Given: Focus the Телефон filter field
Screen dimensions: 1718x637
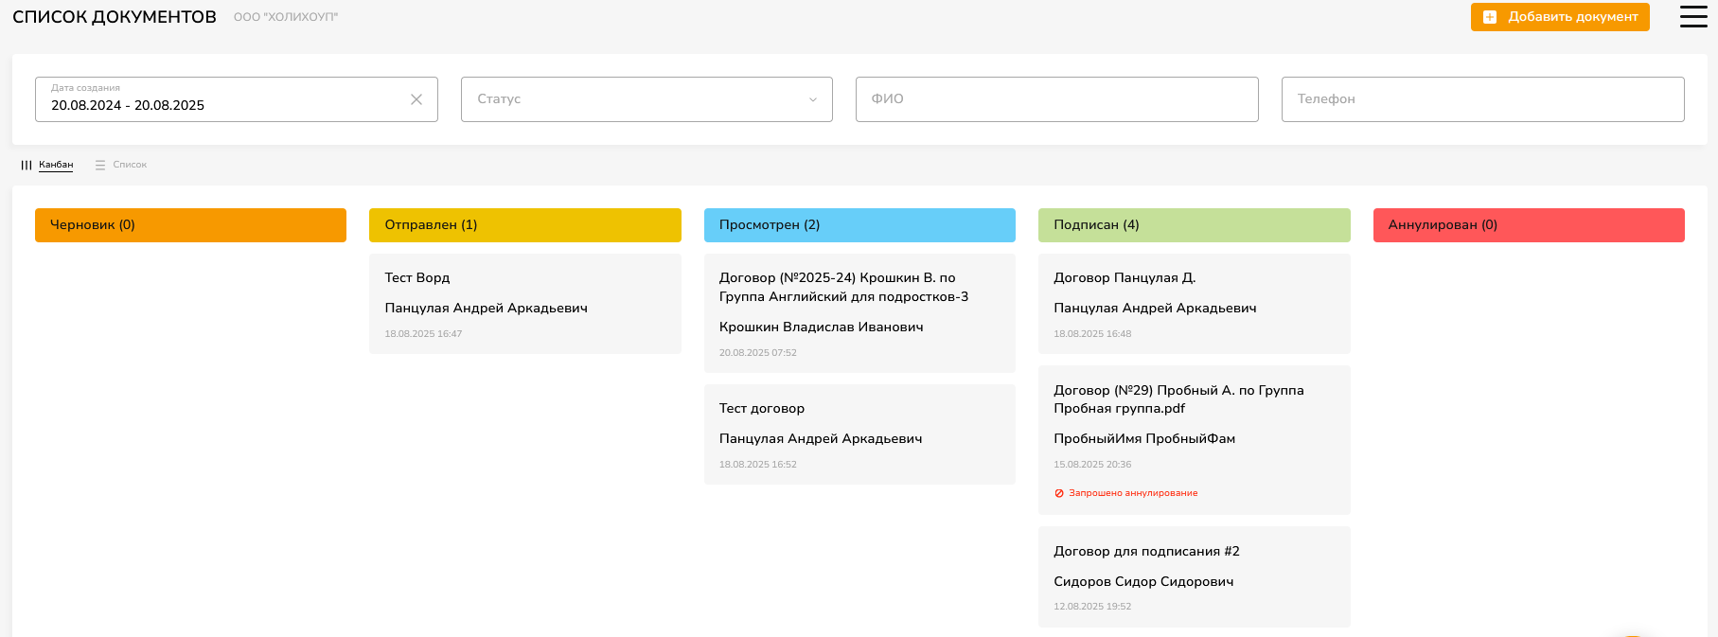Looking at the screenshot, I should pyautogui.click(x=1483, y=99).
